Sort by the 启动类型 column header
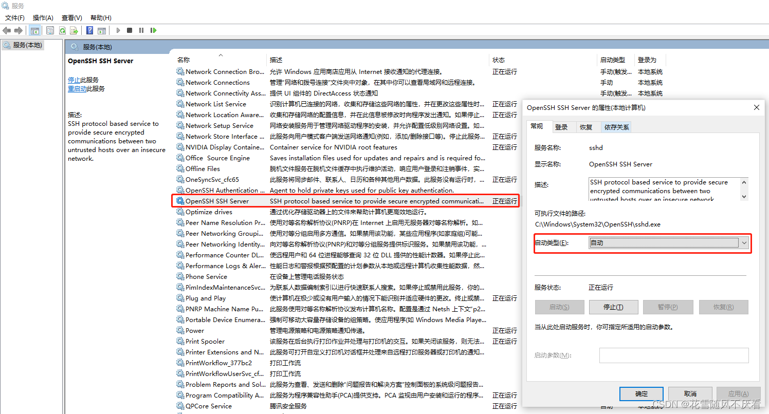The height and width of the screenshot is (414, 769). click(x=613, y=60)
